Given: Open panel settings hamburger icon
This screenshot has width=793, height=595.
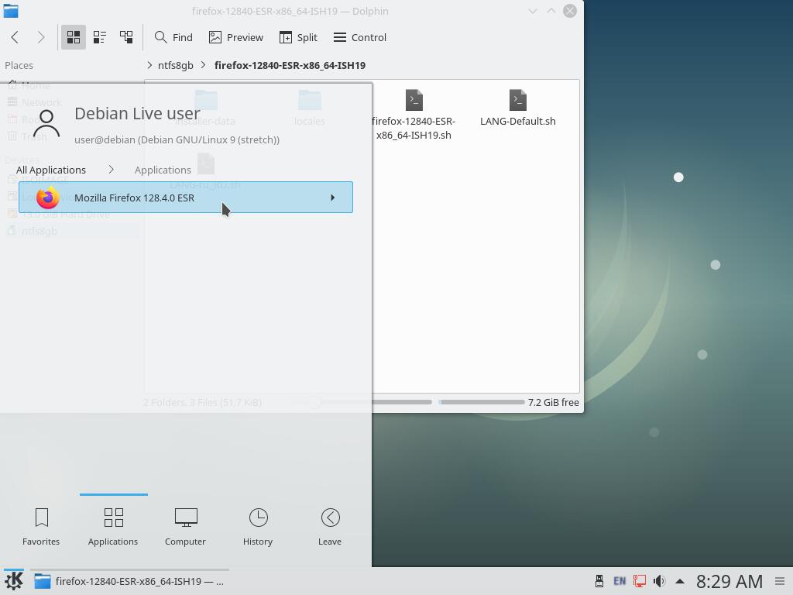Looking at the screenshot, I should [x=780, y=581].
